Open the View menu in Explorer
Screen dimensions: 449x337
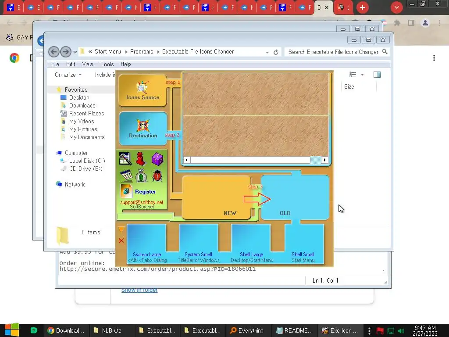click(88, 64)
